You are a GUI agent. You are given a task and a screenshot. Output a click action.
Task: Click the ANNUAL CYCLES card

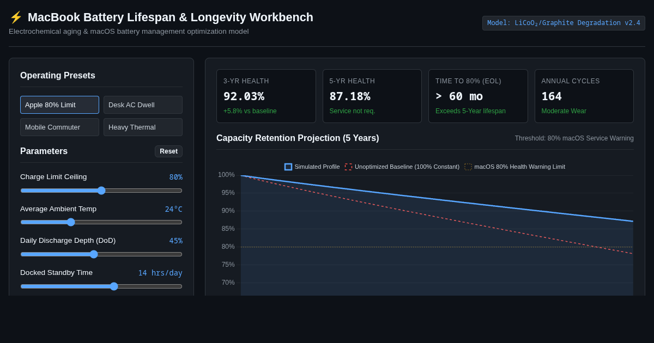[x=584, y=96]
